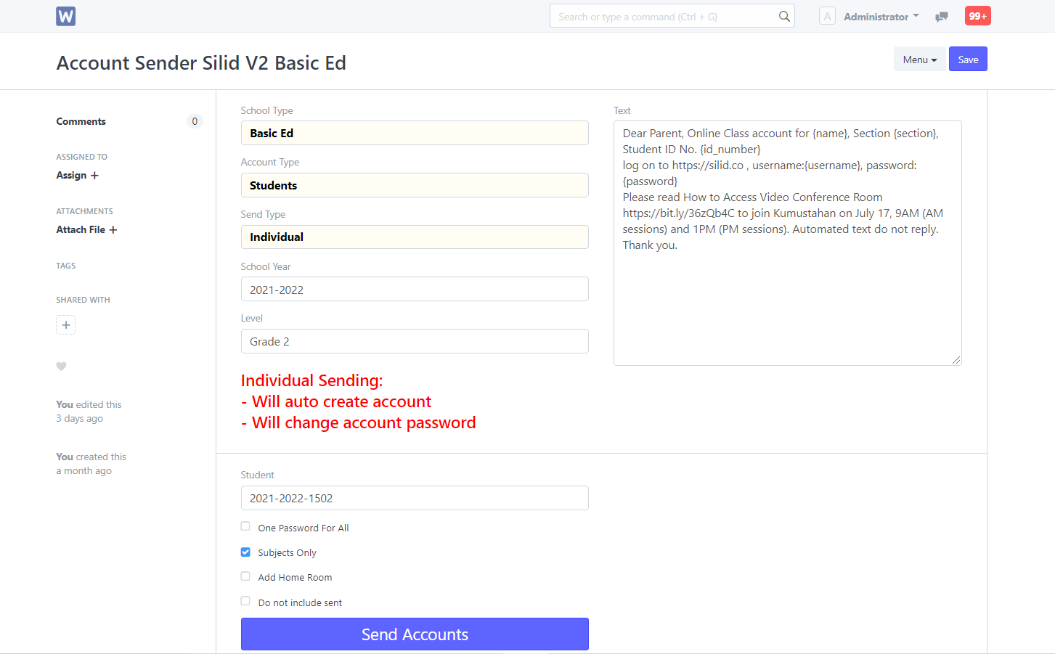Open the Comments section link
The image size is (1055, 654).
[x=81, y=122]
